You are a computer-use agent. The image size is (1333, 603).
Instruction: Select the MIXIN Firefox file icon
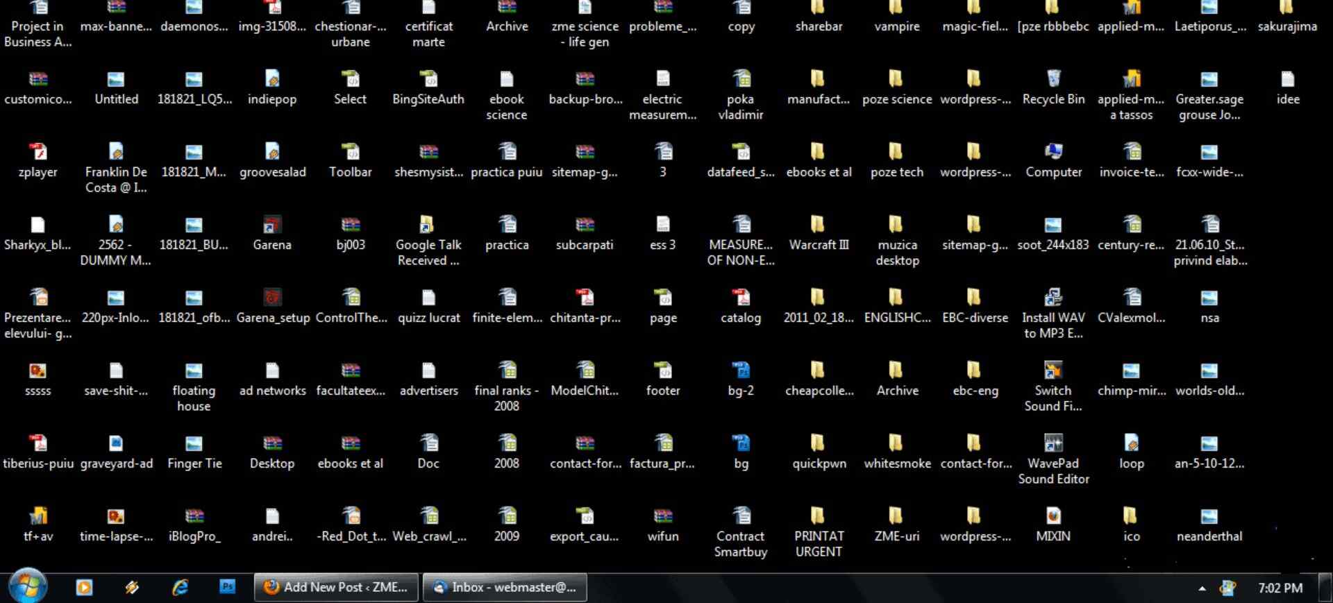click(x=1053, y=525)
